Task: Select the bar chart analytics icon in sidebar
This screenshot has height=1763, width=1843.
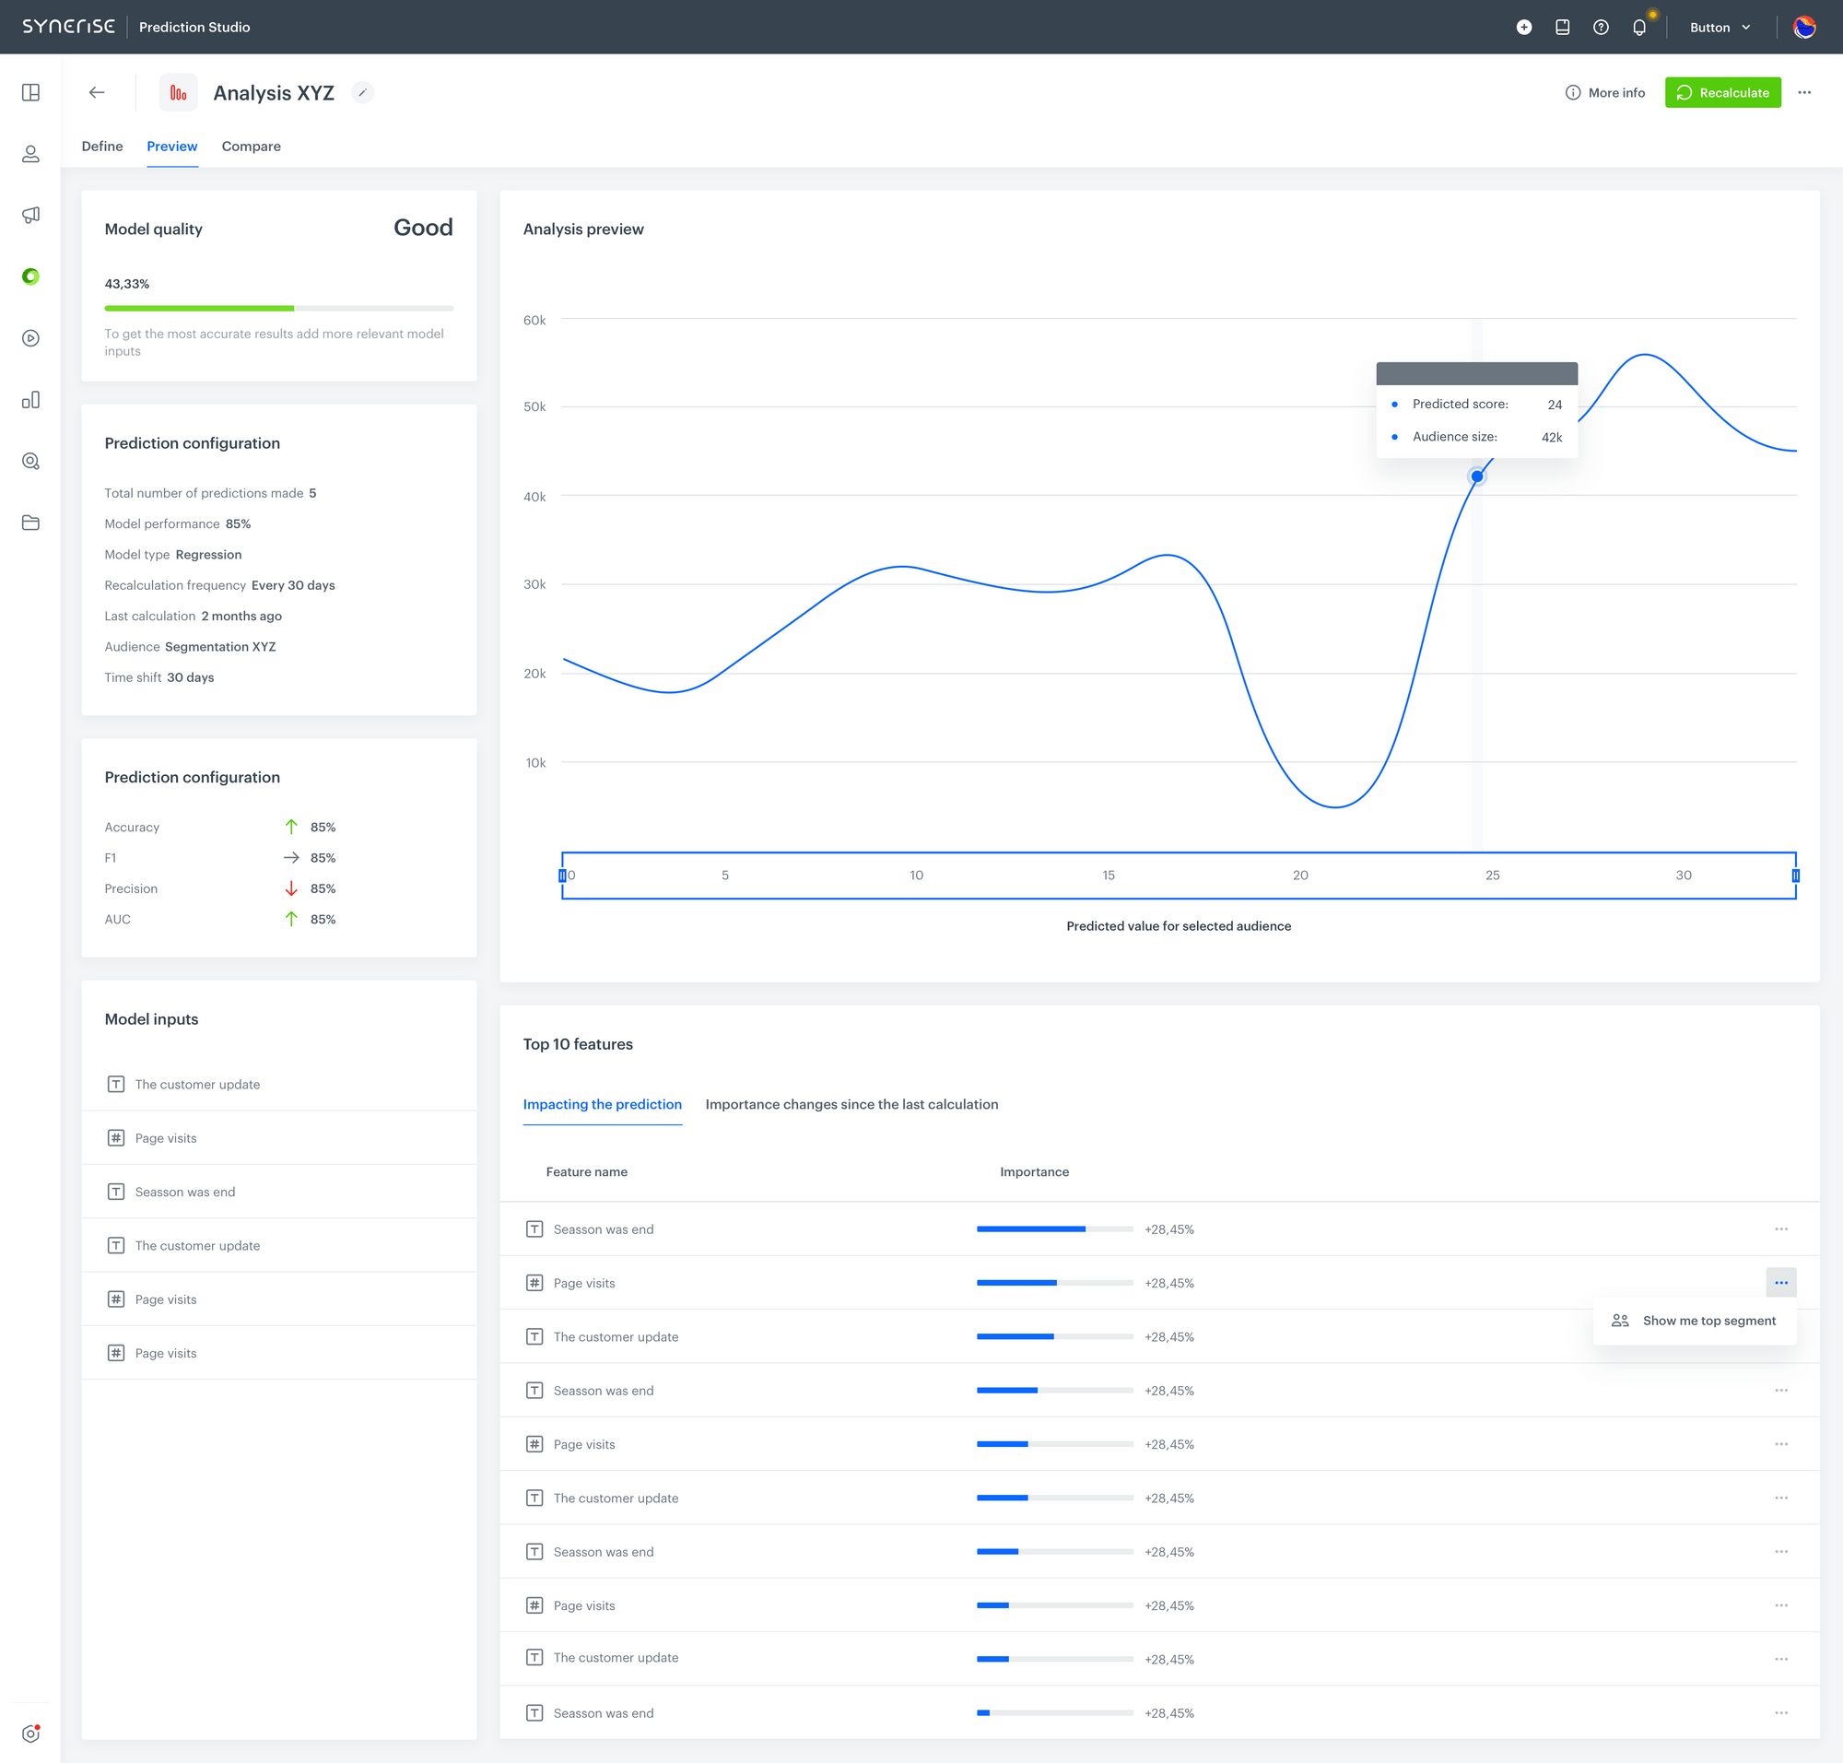Action: [31, 399]
